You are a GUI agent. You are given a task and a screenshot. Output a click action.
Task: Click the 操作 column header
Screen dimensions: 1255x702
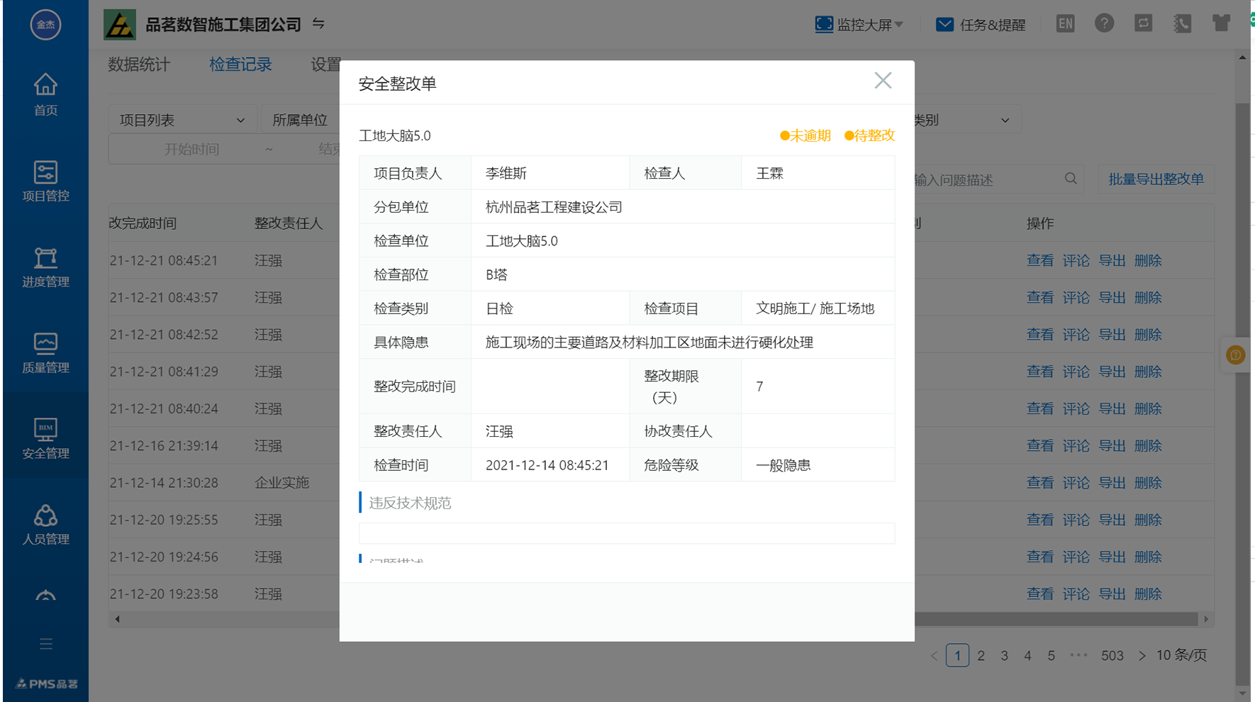pos(1040,223)
